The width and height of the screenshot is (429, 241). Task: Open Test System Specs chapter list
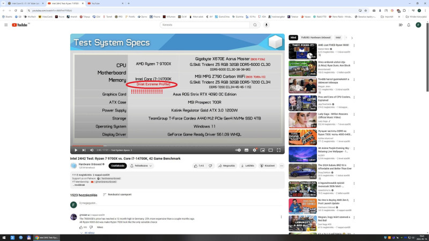pyautogui.click(x=122, y=150)
